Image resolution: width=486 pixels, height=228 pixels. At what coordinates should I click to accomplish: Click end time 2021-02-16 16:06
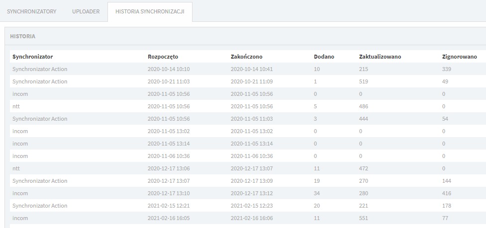tap(252, 218)
